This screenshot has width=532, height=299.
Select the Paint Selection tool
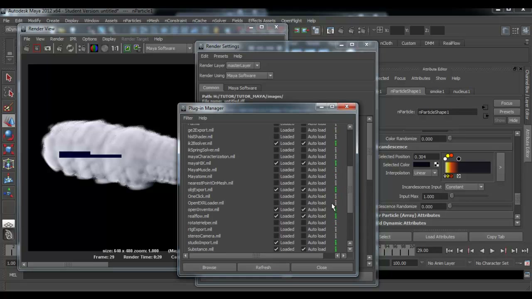9,107
